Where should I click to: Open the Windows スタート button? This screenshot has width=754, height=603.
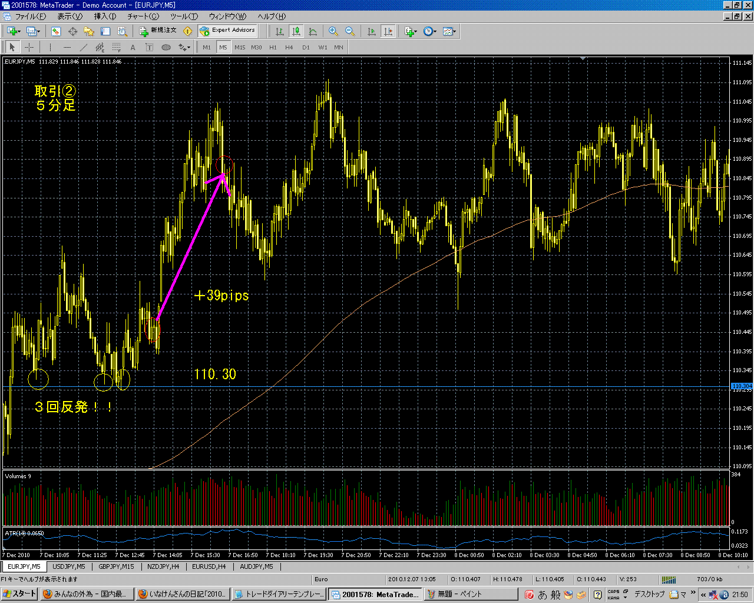19,594
